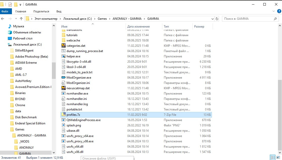
Task: Select Музыка in the navigation pane
Action: tap(18, 26)
